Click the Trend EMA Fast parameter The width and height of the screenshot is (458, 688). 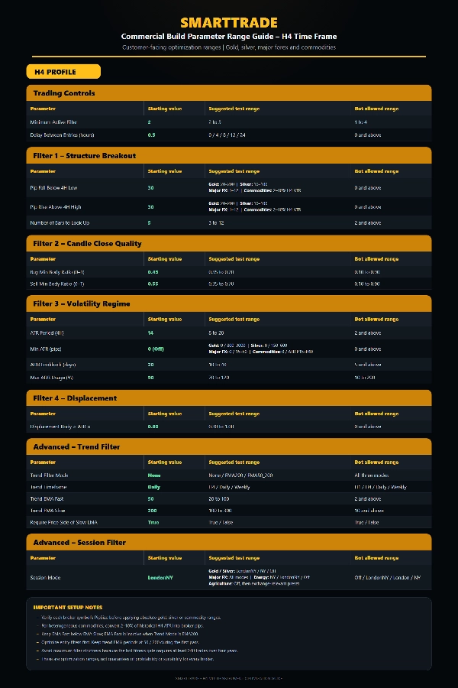pos(47,499)
